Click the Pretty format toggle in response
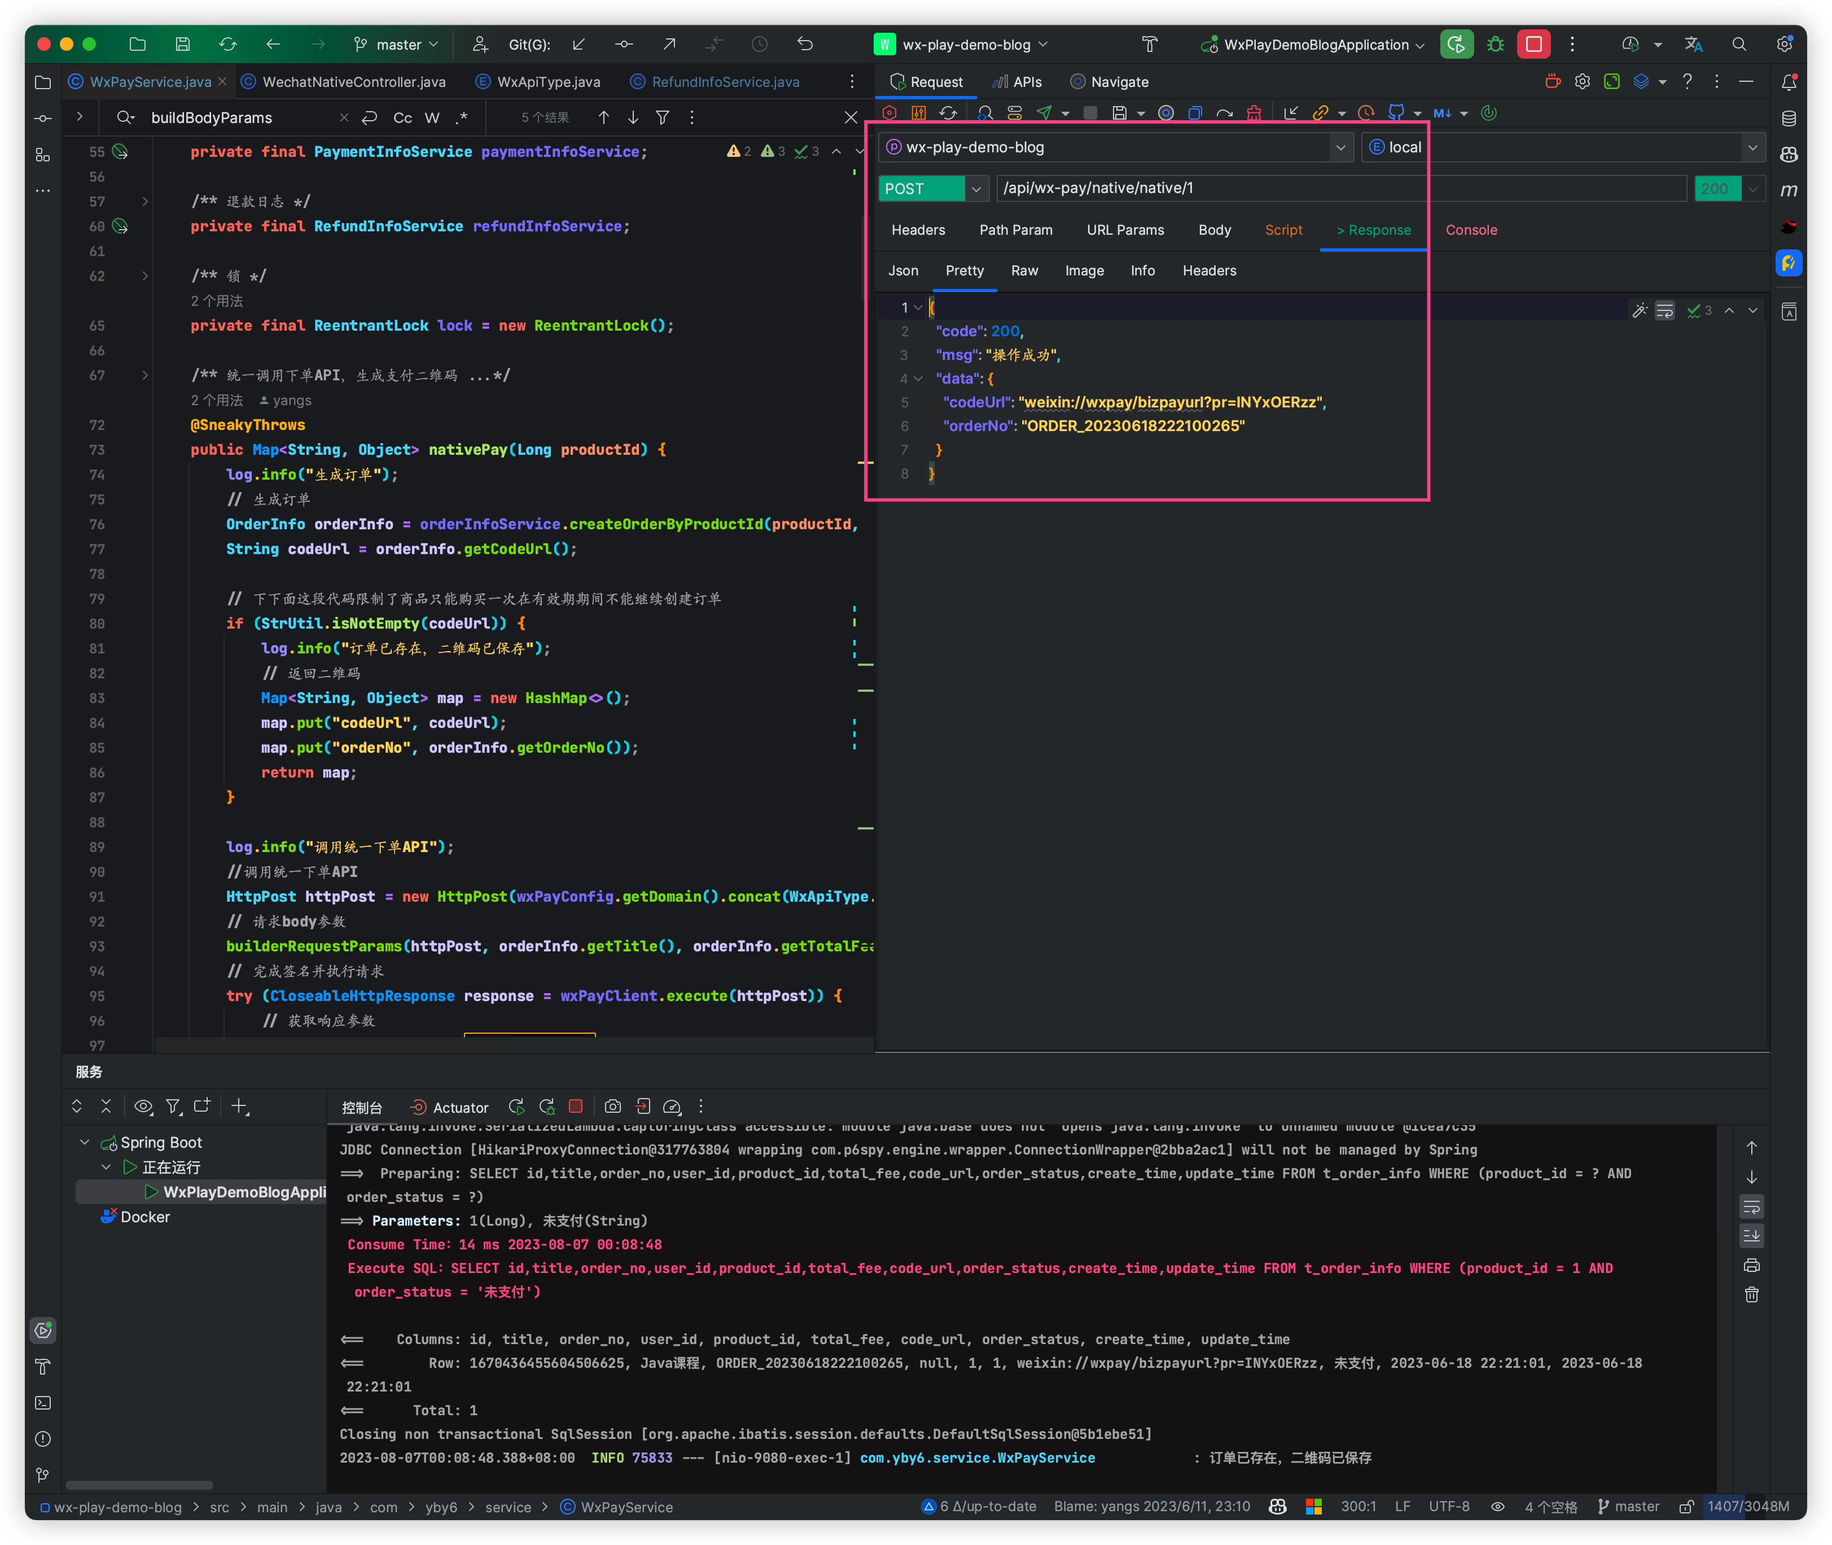Image resolution: width=1832 pixels, height=1545 pixels. [x=961, y=271]
